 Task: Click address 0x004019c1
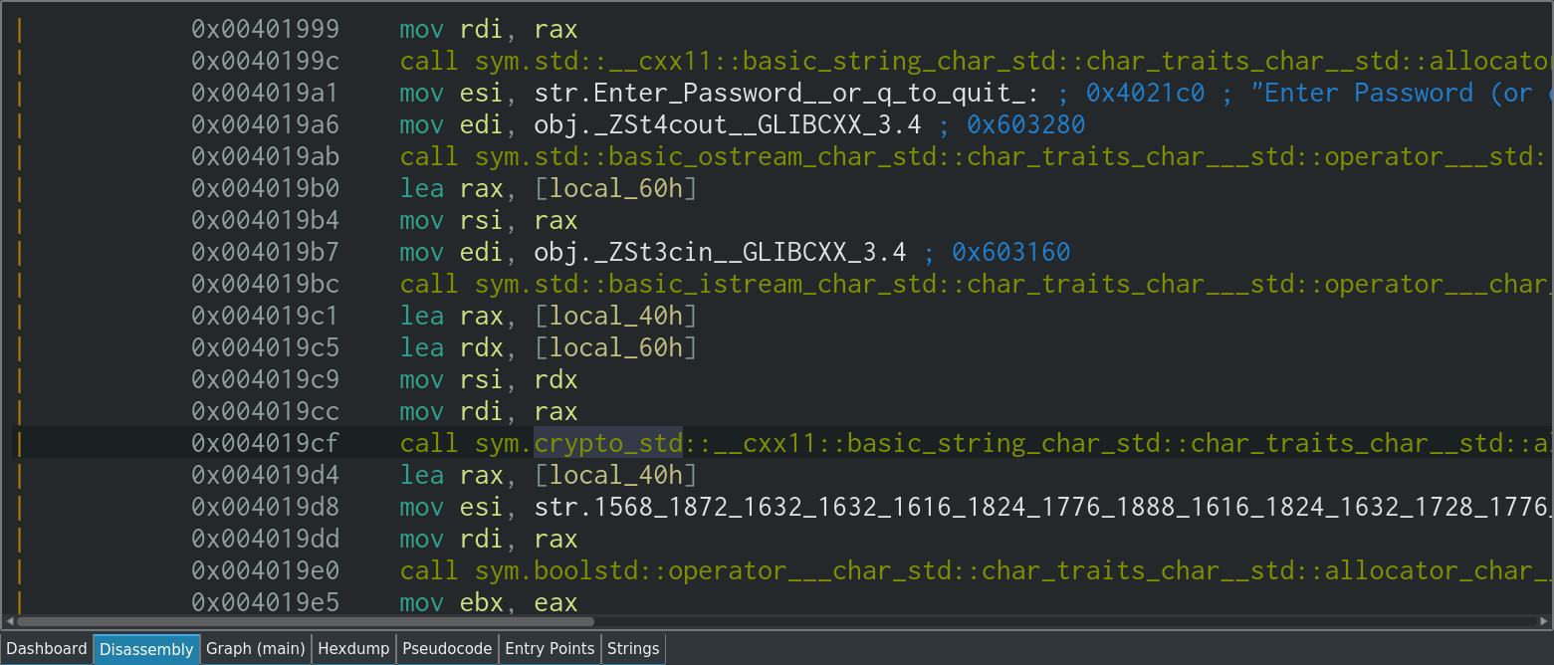[265, 317]
